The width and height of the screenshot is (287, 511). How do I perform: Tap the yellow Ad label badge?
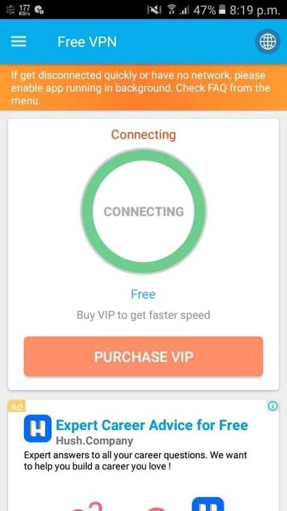click(x=16, y=407)
